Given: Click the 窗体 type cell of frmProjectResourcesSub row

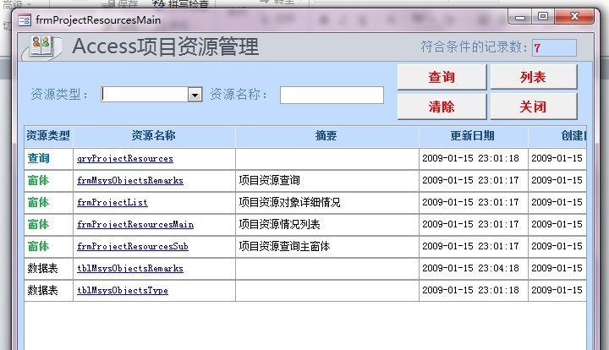Looking at the screenshot, I should coord(48,246).
